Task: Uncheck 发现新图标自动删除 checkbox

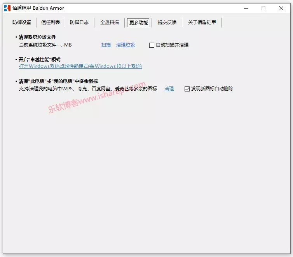Action: point(187,89)
